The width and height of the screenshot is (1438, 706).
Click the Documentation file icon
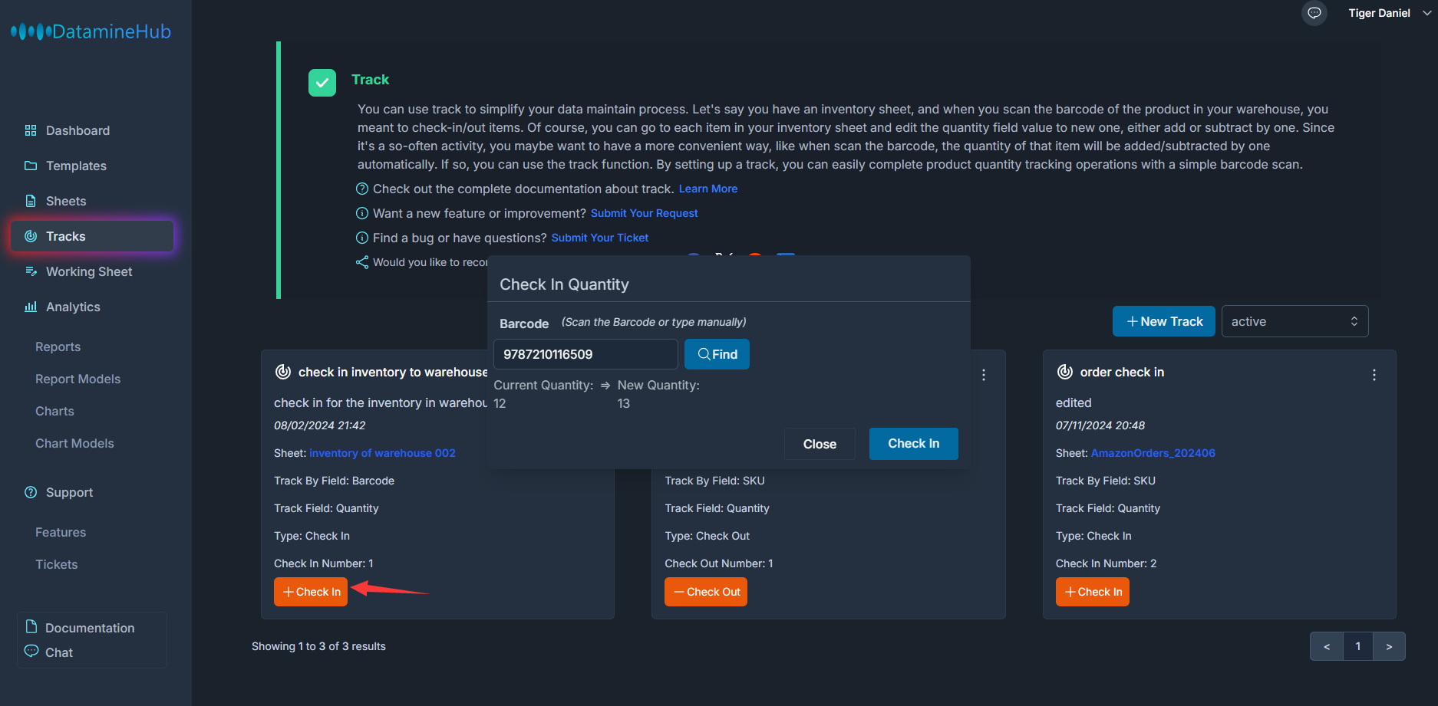(x=31, y=626)
